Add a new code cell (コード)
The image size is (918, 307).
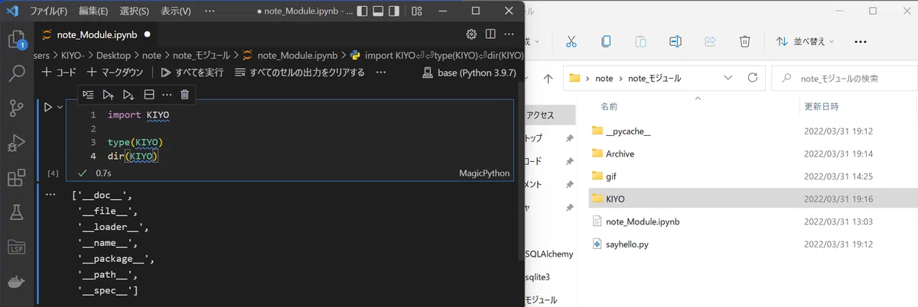59,73
